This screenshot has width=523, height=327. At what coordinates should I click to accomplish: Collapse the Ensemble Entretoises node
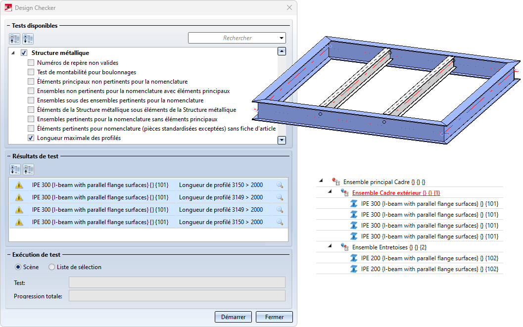[330, 246]
